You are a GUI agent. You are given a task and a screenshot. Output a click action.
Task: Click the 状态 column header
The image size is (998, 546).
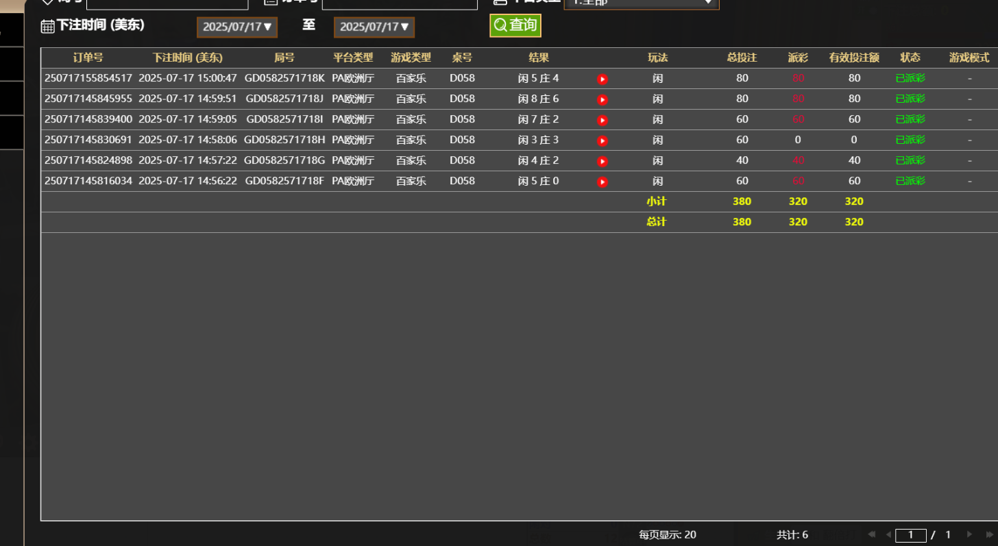(910, 58)
